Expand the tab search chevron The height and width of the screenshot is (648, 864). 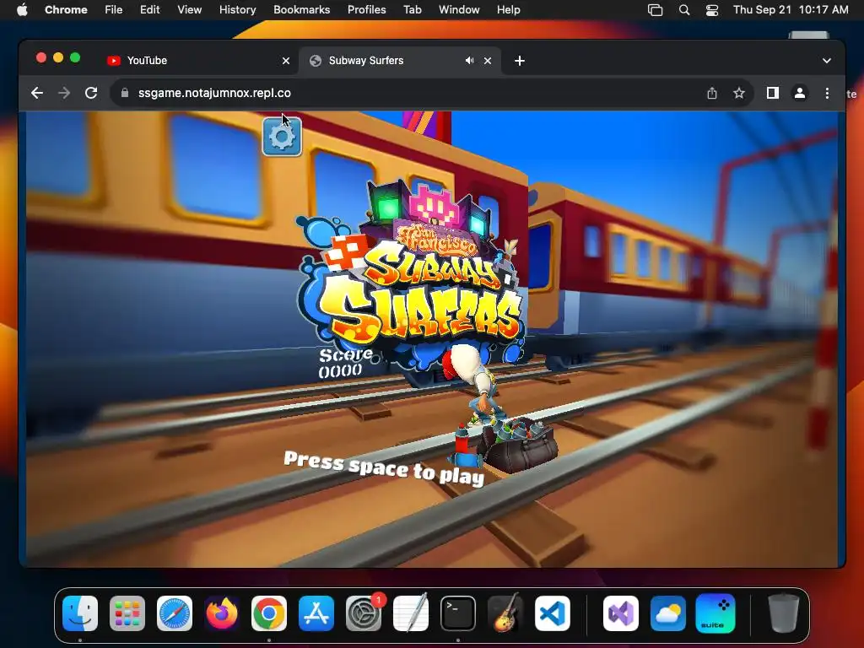pos(827,61)
